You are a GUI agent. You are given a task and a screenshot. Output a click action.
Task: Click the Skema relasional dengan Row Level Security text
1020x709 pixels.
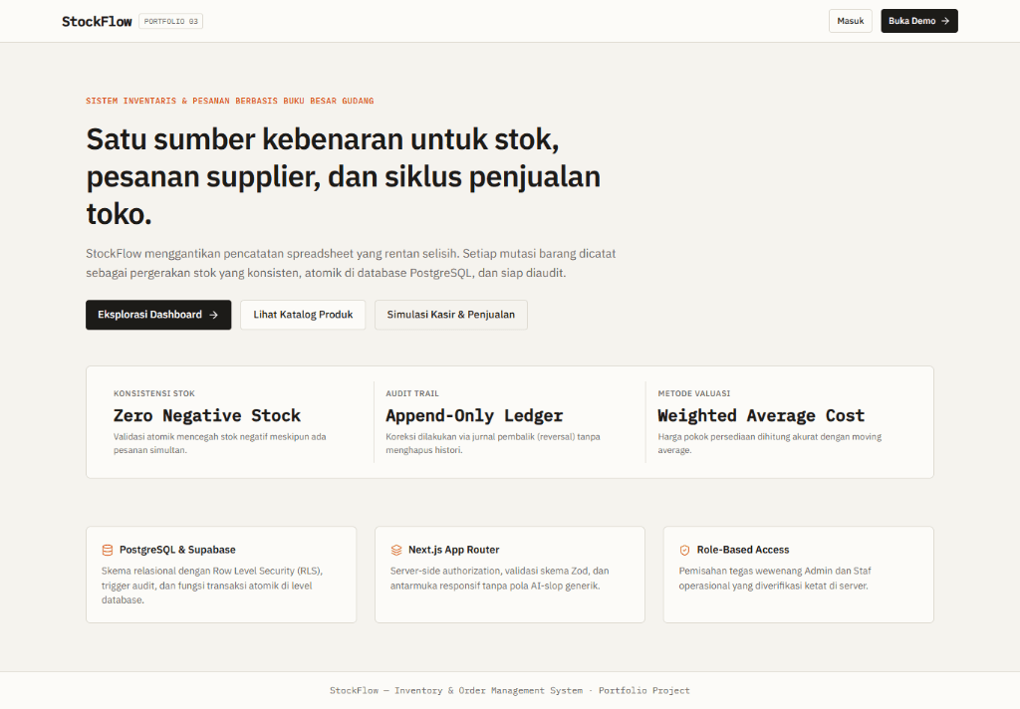[212, 586]
